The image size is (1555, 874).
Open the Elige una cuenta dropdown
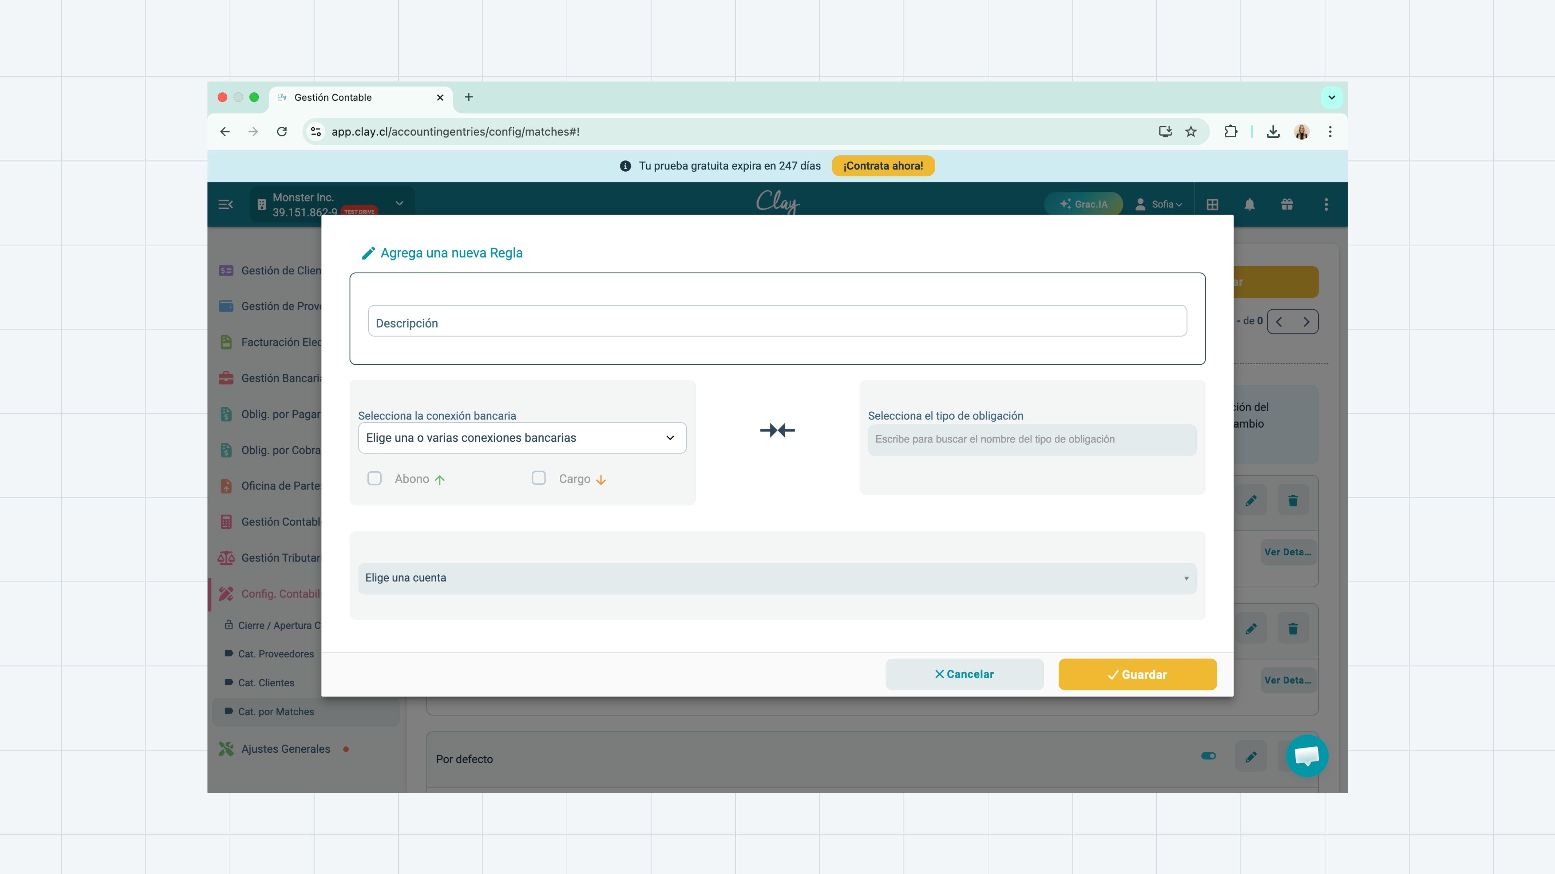click(x=777, y=578)
